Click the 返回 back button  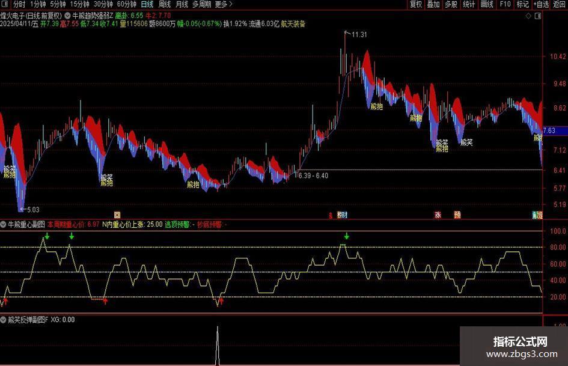pos(559,4)
